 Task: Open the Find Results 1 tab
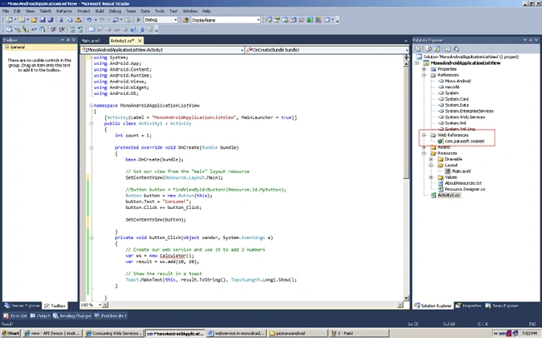coord(111,316)
